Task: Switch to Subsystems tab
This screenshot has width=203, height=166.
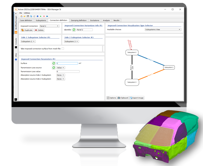Action: (x=41, y=20)
